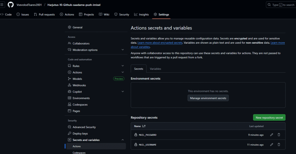Edit the MAIL_USERNAME secret pencil icon
The width and height of the screenshot is (296, 154).
pyautogui.click(x=271, y=144)
